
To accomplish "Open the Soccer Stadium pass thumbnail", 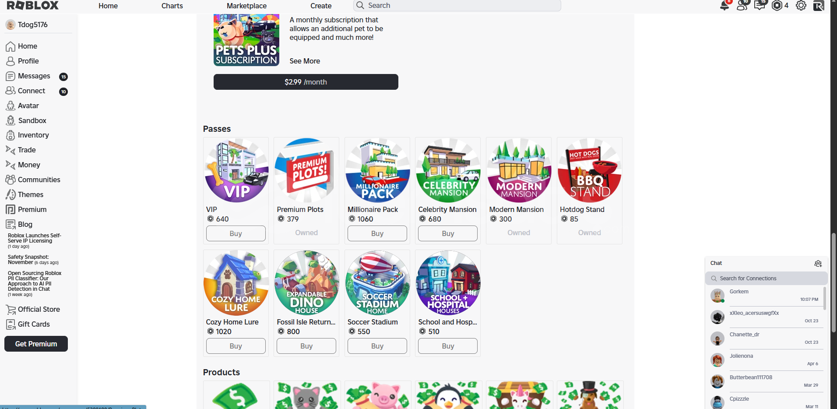I will pos(377,282).
